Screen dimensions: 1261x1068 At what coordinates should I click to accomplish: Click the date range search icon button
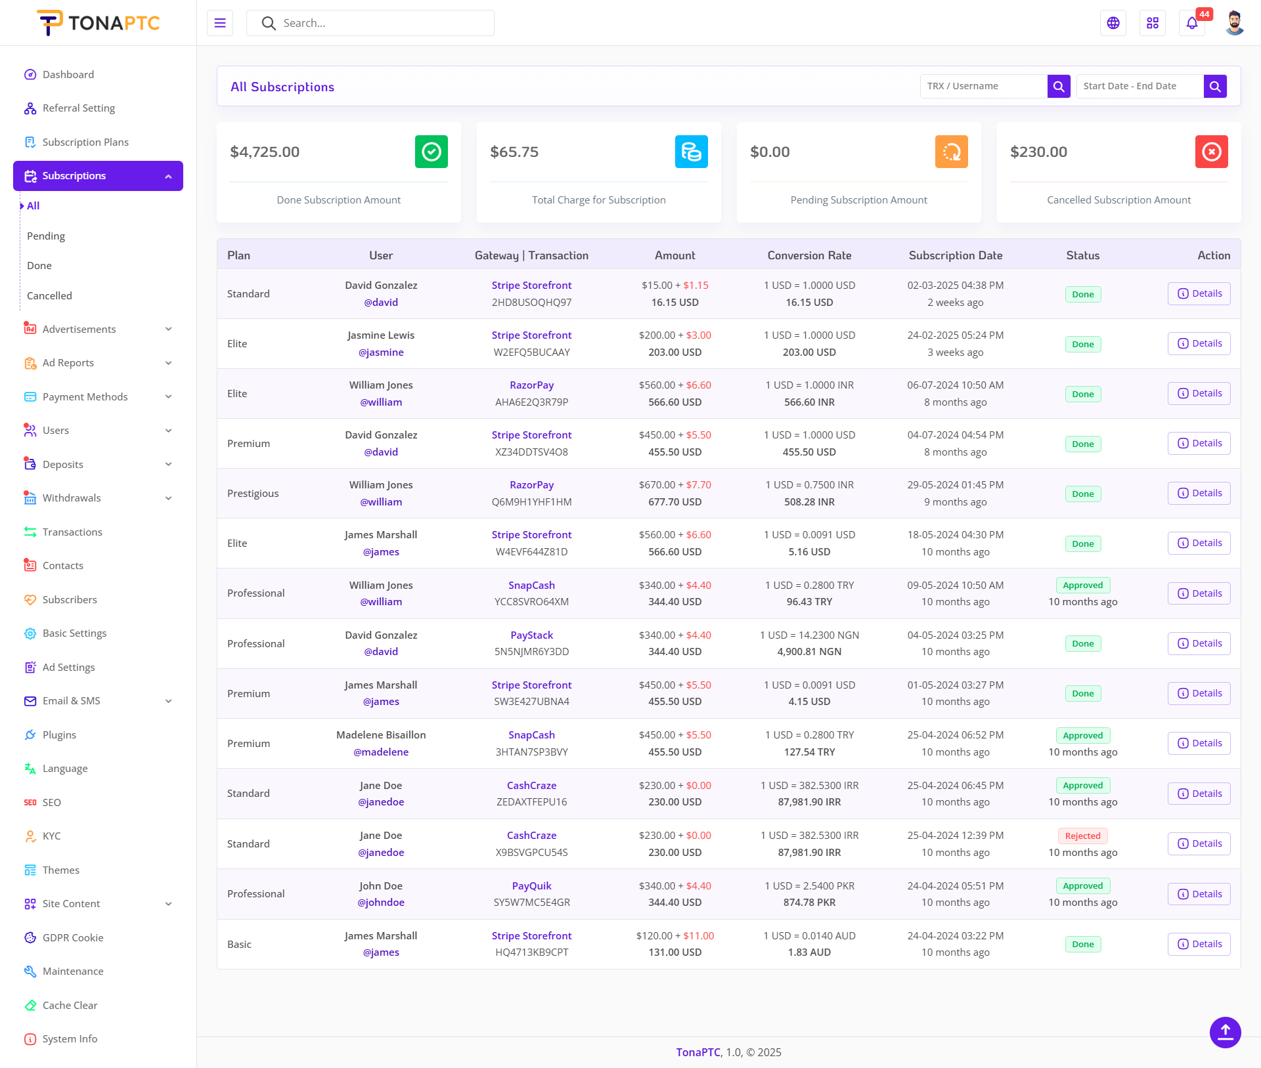tap(1215, 86)
